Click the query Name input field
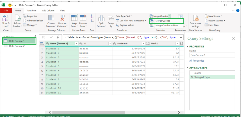The height and width of the screenshot is (117, 241). pos(212,55)
